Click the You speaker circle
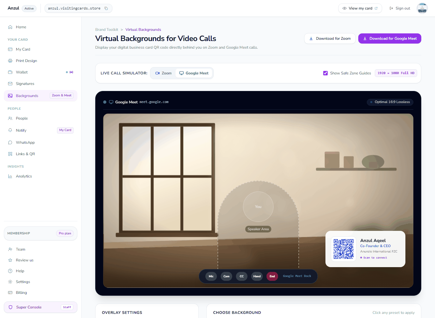This screenshot has height=318, width=435. pos(258,207)
